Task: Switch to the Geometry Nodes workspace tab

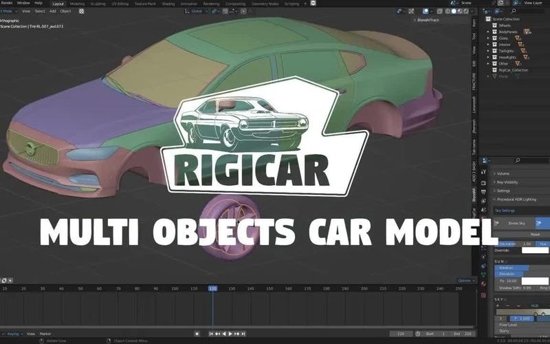Action: pyautogui.click(x=265, y=4)
